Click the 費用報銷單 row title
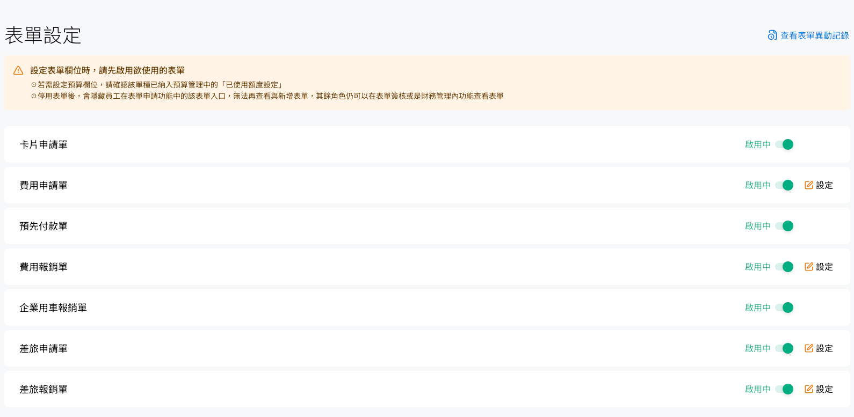 click(44, 267)
